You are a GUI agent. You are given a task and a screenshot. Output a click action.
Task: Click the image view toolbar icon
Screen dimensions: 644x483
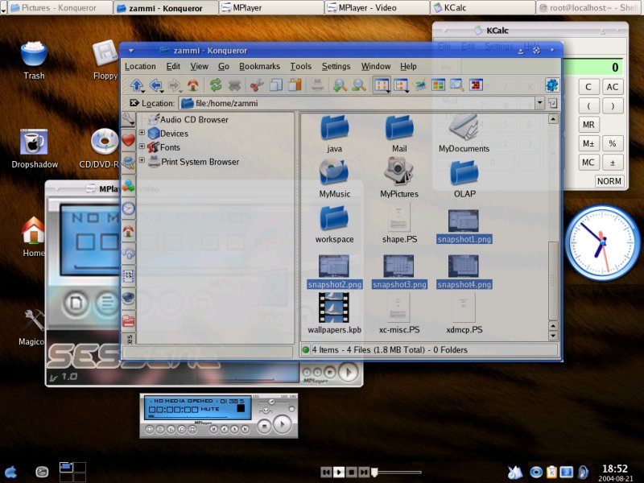click(x=419, y=85)
